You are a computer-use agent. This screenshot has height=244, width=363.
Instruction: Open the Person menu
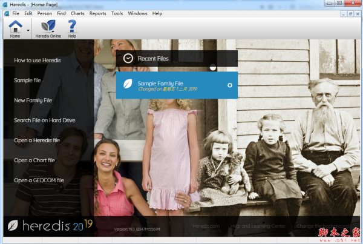pos(45,13)
